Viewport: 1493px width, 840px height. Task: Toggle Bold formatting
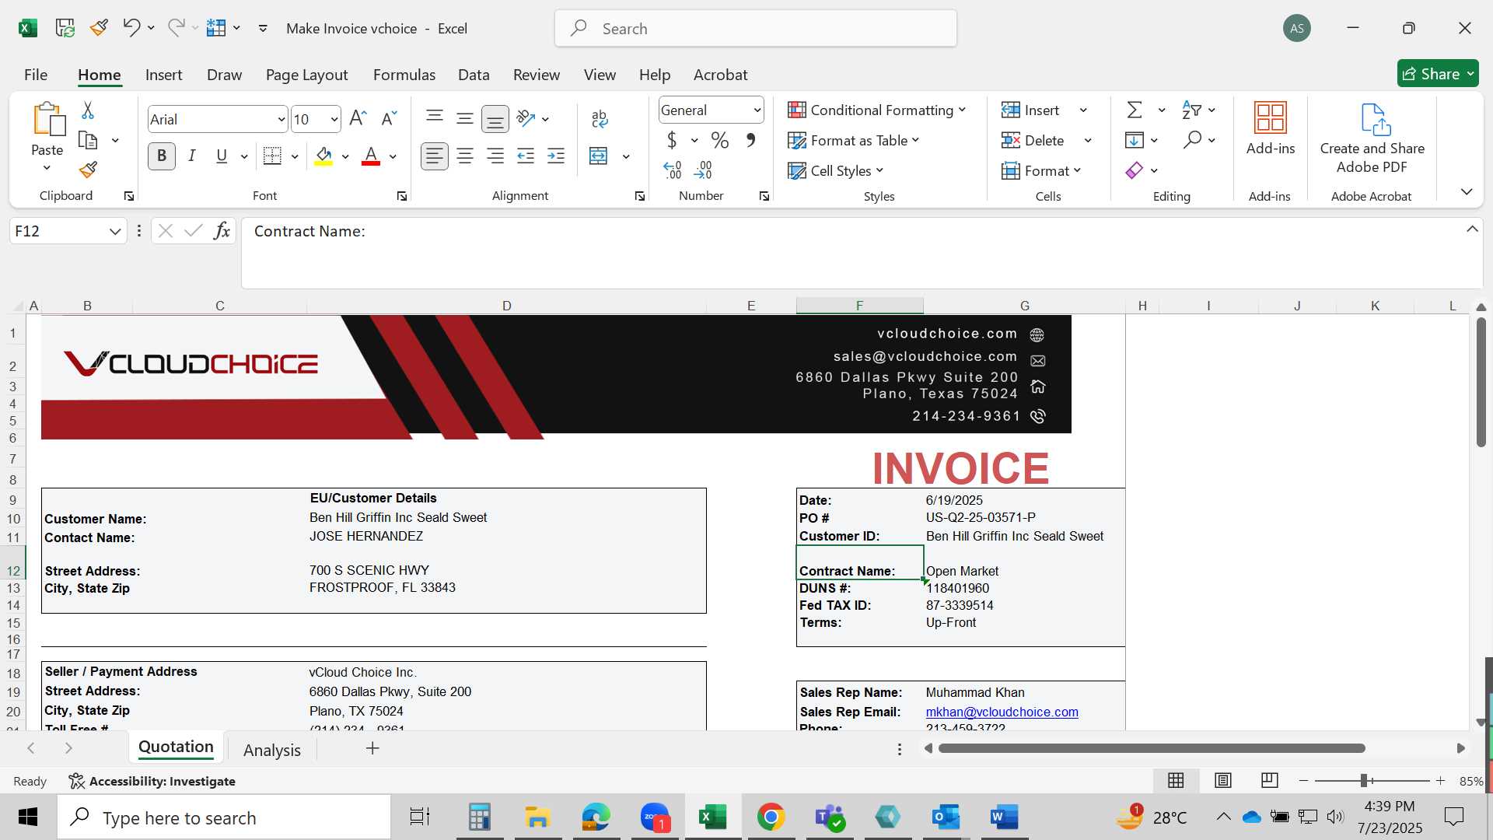tap(162, 156)
